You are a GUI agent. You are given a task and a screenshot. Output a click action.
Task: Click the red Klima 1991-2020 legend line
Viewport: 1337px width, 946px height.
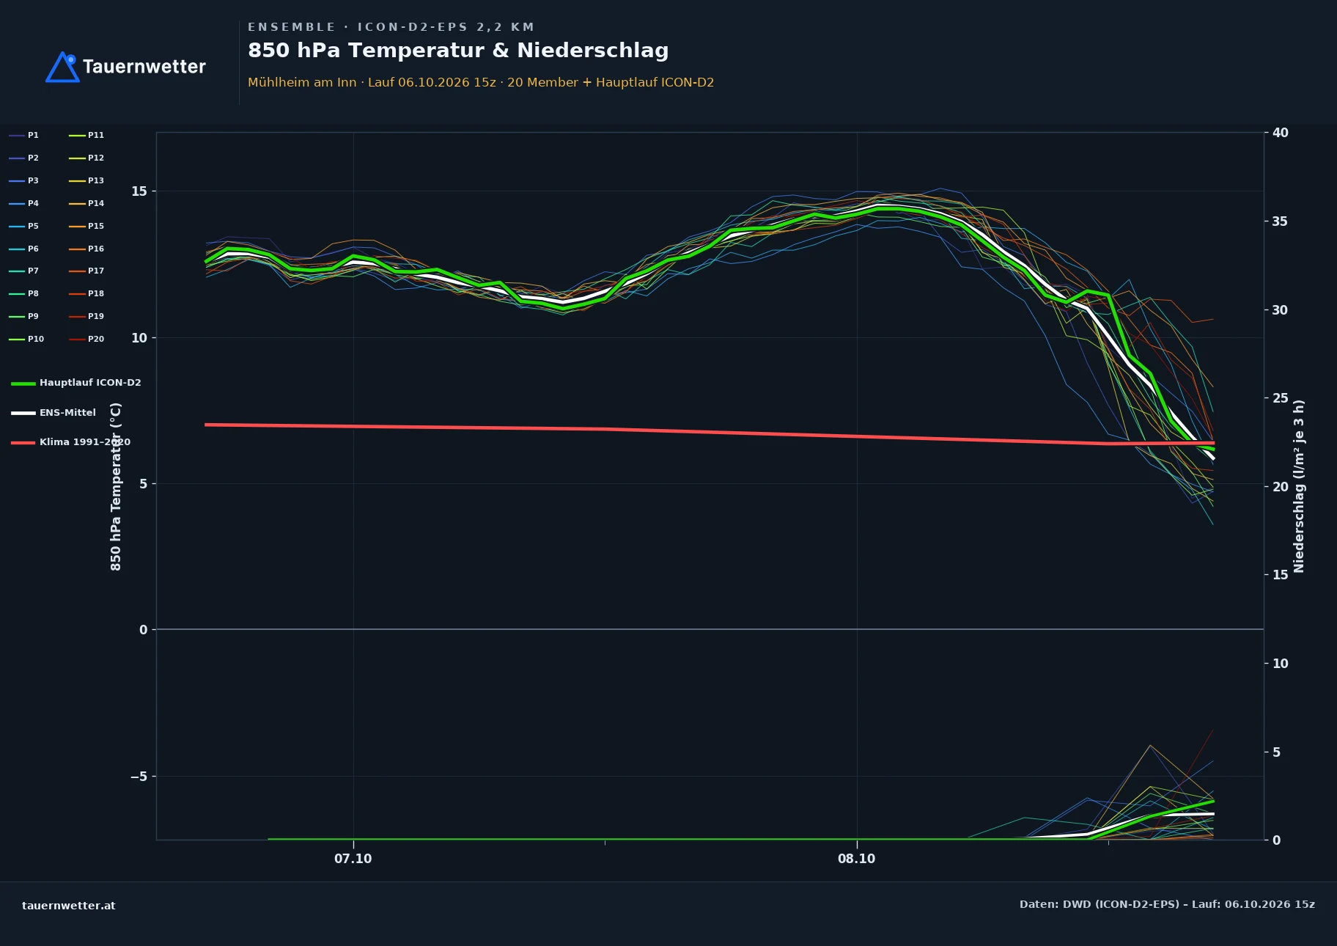23,442
